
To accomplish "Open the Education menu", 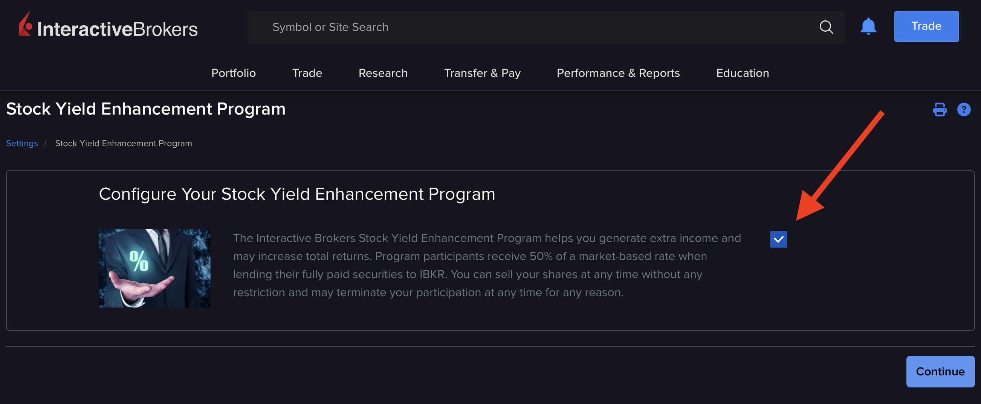I will click(743, 73).
